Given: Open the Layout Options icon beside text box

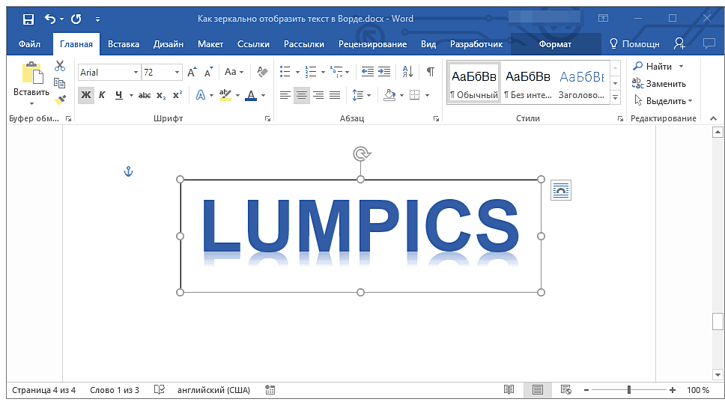Looking at the screenshot, I should pos(560,190).
